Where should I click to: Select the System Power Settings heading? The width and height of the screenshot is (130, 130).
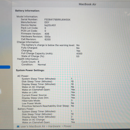point(30,70)
